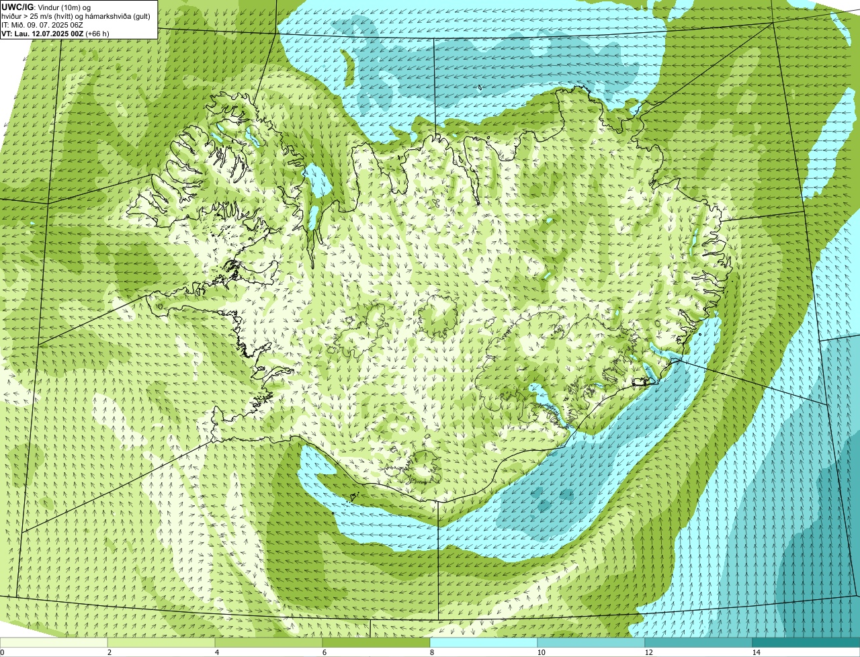
Task: Click the UWC/IG title in the info box
Action: click(x=16, y=7)
